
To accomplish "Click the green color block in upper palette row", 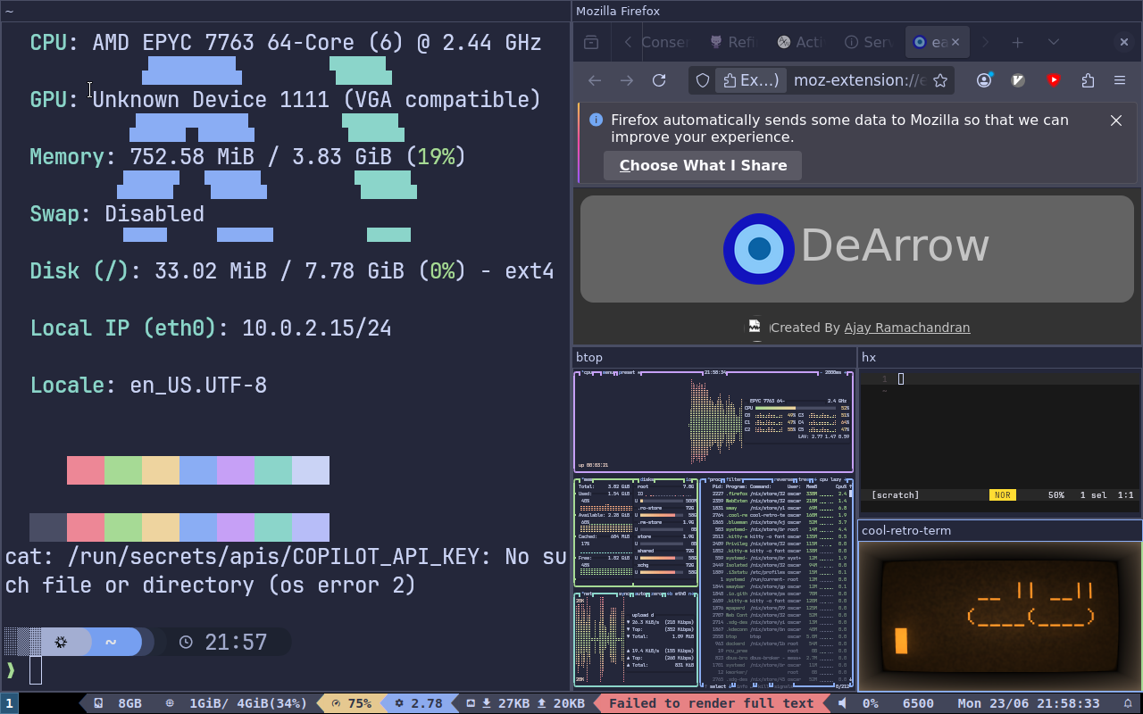I will click(123, 470).
